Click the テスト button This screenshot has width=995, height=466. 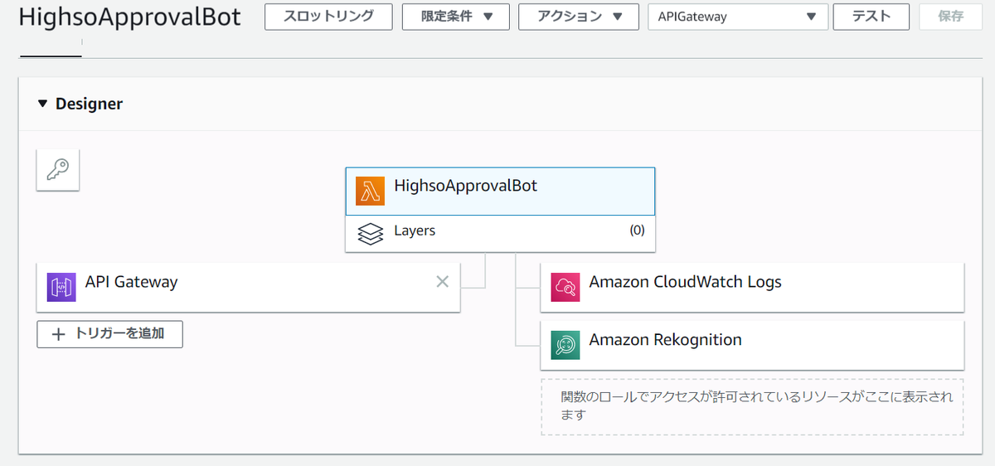tap(871, 17)
